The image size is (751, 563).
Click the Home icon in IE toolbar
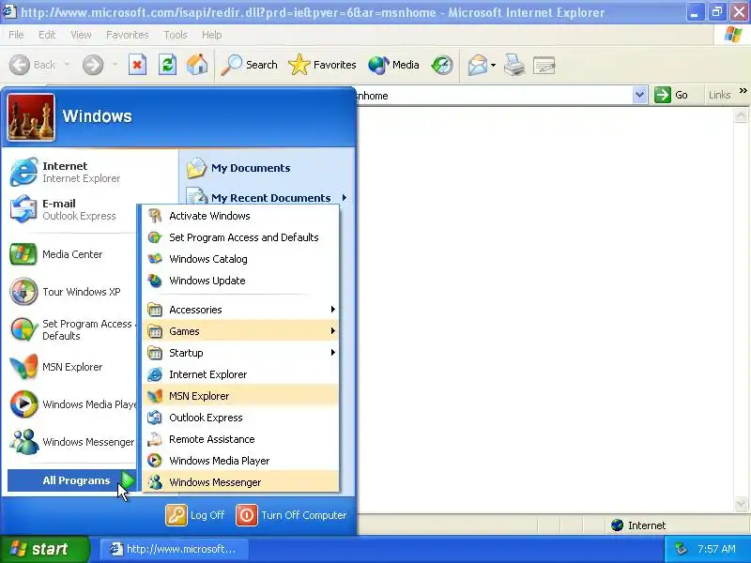coord(197,65)
